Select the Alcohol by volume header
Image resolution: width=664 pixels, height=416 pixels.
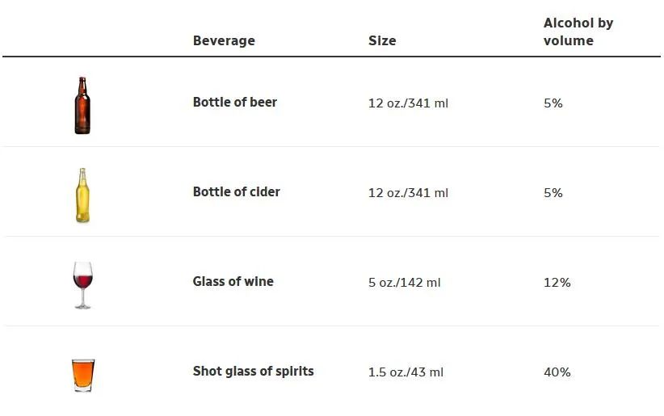[x=578, y=32]
